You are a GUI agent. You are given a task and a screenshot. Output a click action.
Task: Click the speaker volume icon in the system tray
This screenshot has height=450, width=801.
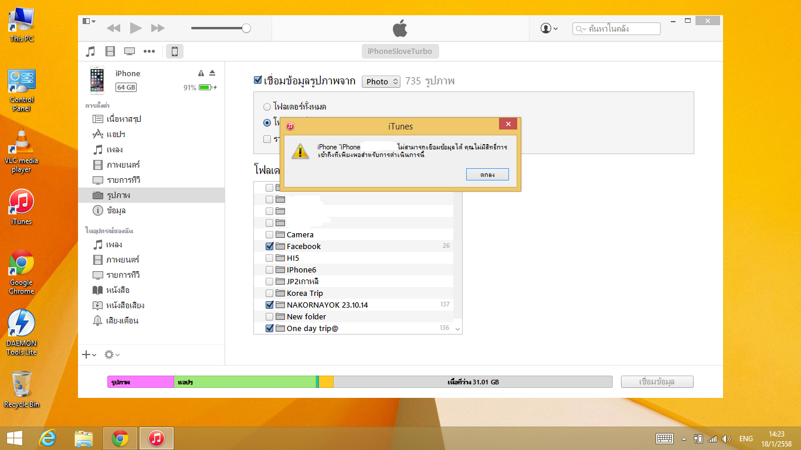click(727, 438)
